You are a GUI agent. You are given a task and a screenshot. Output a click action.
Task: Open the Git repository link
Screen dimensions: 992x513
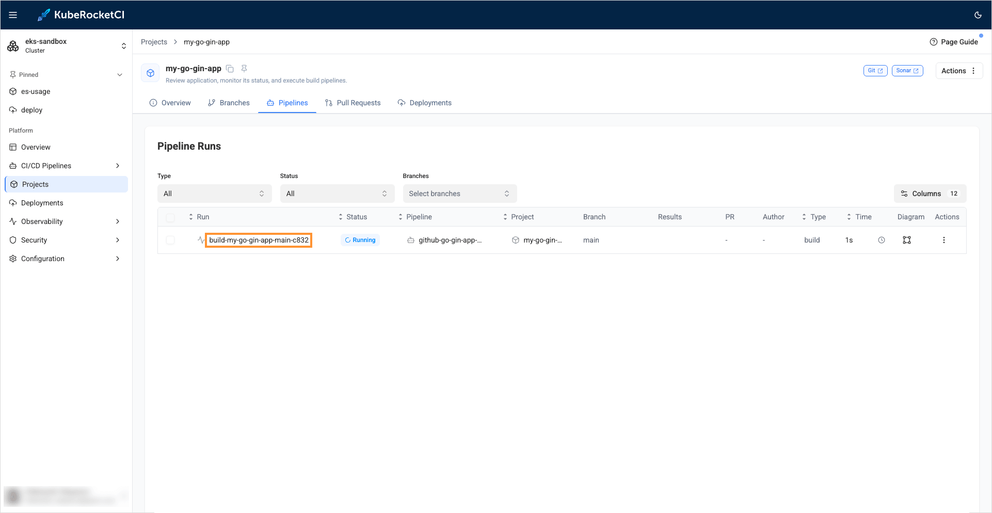(x=875, y=70)
